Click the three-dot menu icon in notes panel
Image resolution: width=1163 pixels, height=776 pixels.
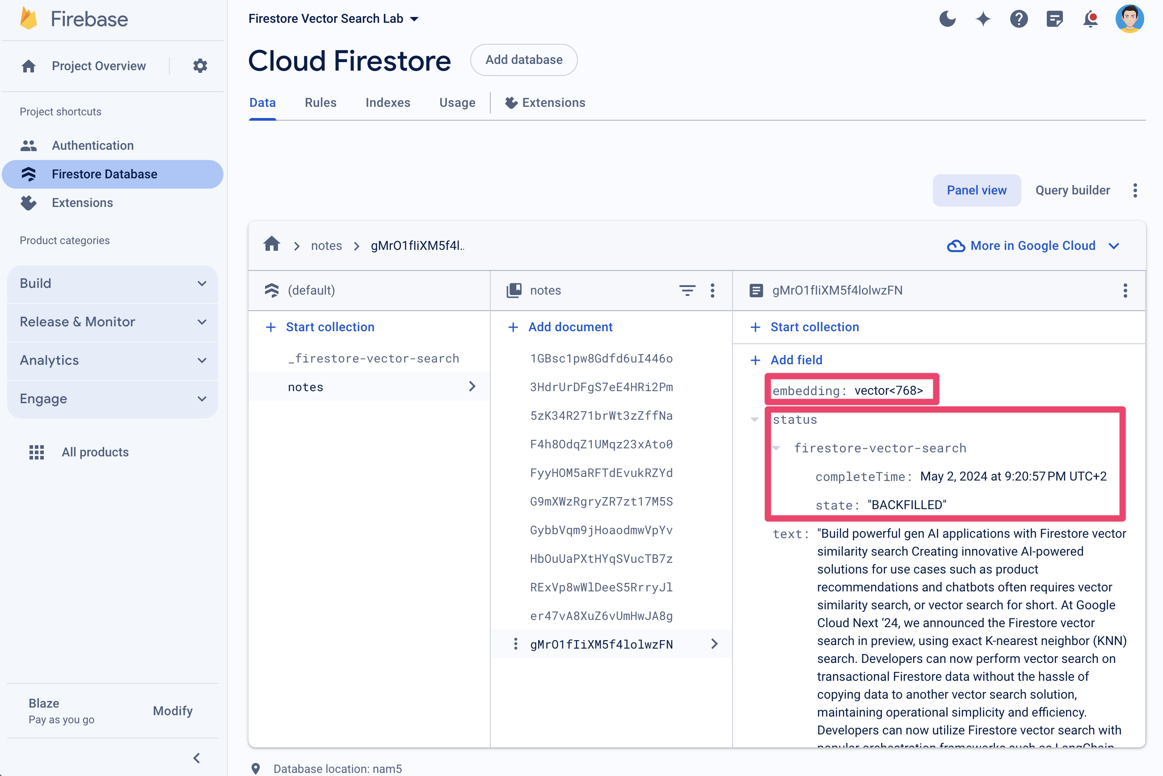pyautogui.click(x=713, y=289)
